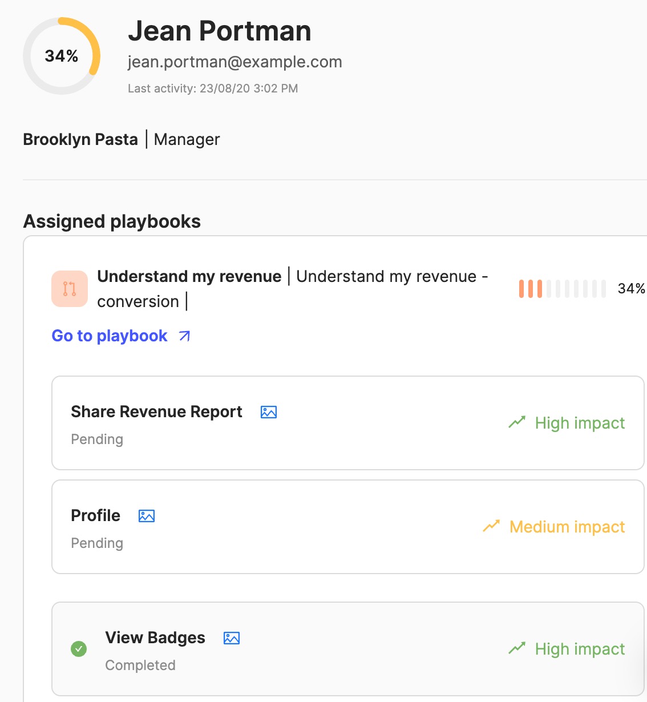
Task: Click the green completed checkmark on View Badges
Action: pyautogui.click(x=79, y=649)
